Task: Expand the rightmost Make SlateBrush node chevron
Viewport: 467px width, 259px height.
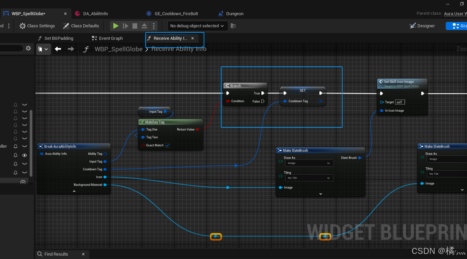Action: click(462, 190)
